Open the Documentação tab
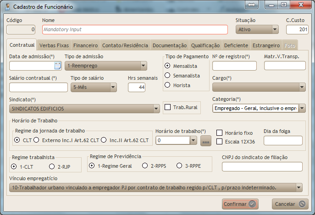Screen dimensions: 315x215 tap(169, 45)
